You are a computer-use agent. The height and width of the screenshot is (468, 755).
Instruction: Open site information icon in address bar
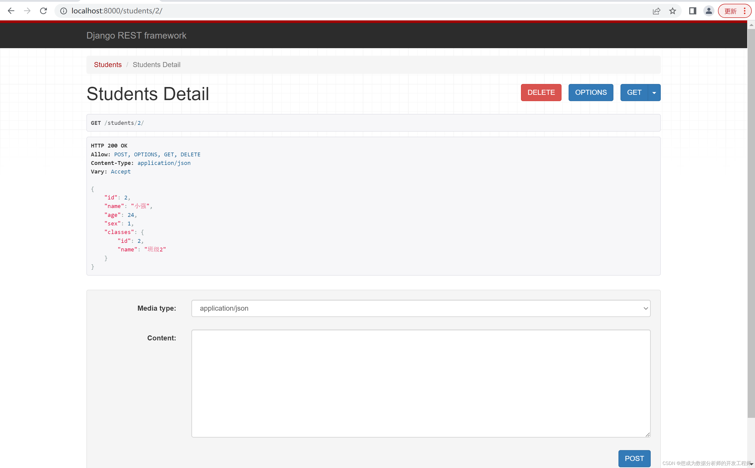pos(63,11)
